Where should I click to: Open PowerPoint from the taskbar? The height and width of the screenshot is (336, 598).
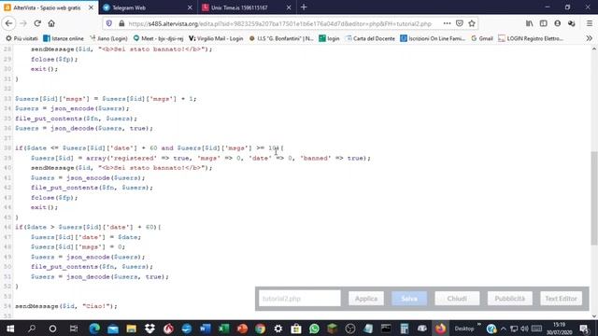point(242,329)
